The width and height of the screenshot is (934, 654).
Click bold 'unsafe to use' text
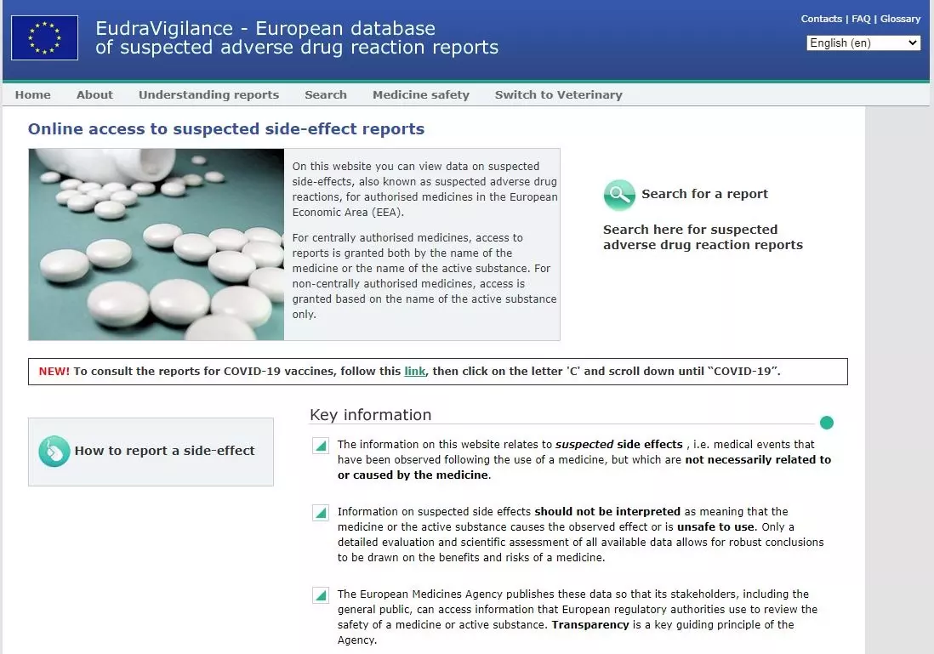click(716, 527)
